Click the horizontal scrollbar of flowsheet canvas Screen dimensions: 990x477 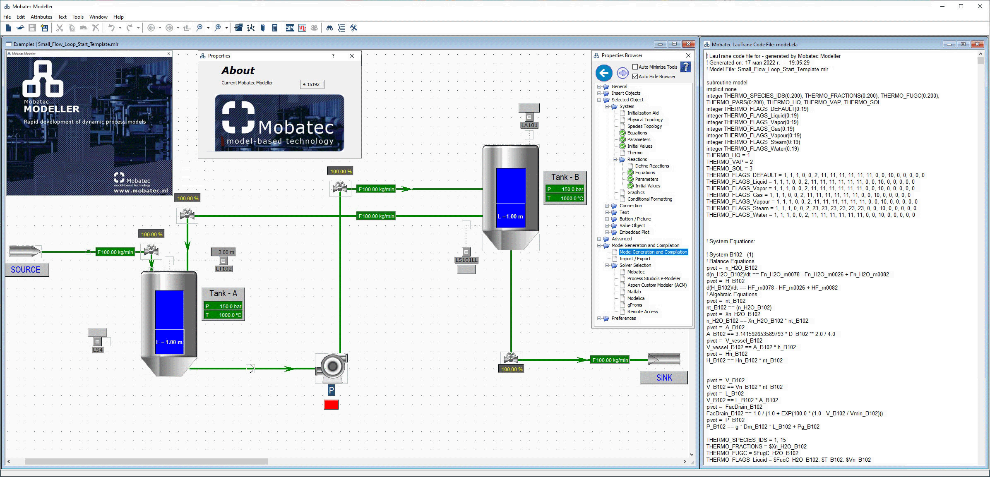pos(146,461)
